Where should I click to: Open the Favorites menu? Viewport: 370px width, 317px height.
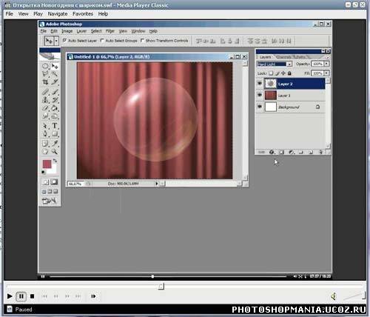click(x=83, y=14)
